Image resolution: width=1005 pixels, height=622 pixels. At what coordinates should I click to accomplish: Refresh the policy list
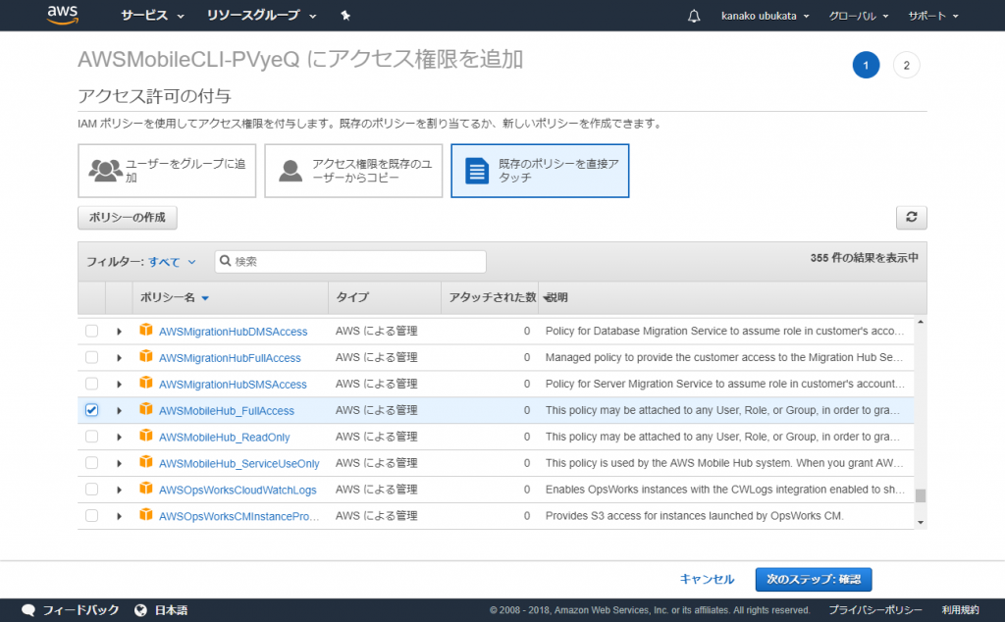(x=911, y=217)
